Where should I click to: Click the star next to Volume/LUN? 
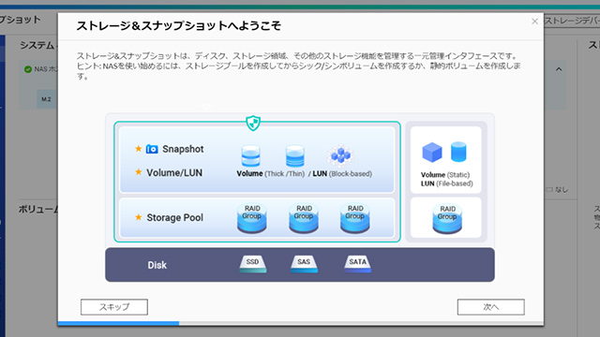tap(138, 172)
